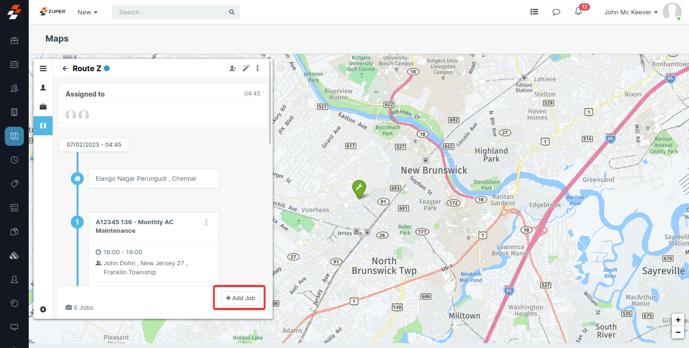Open Route Z three-dot options menu
This screenshot has height=348, width=689.
258,68
